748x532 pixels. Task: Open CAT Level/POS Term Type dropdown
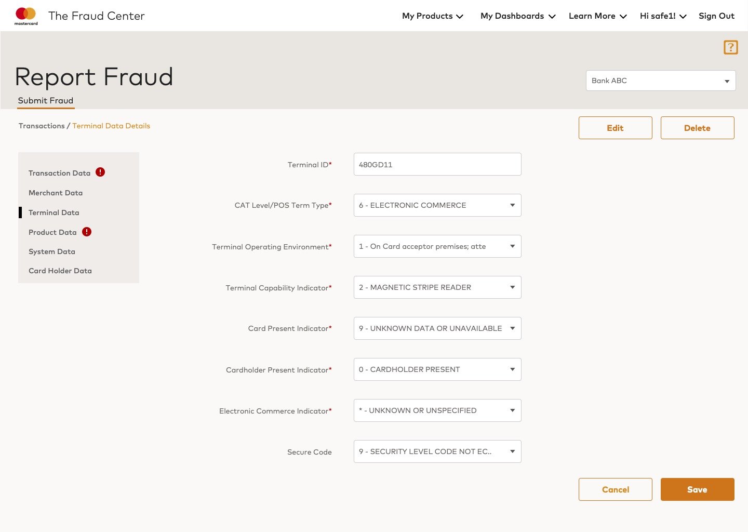pyautogui.click(x=437, y=205)
